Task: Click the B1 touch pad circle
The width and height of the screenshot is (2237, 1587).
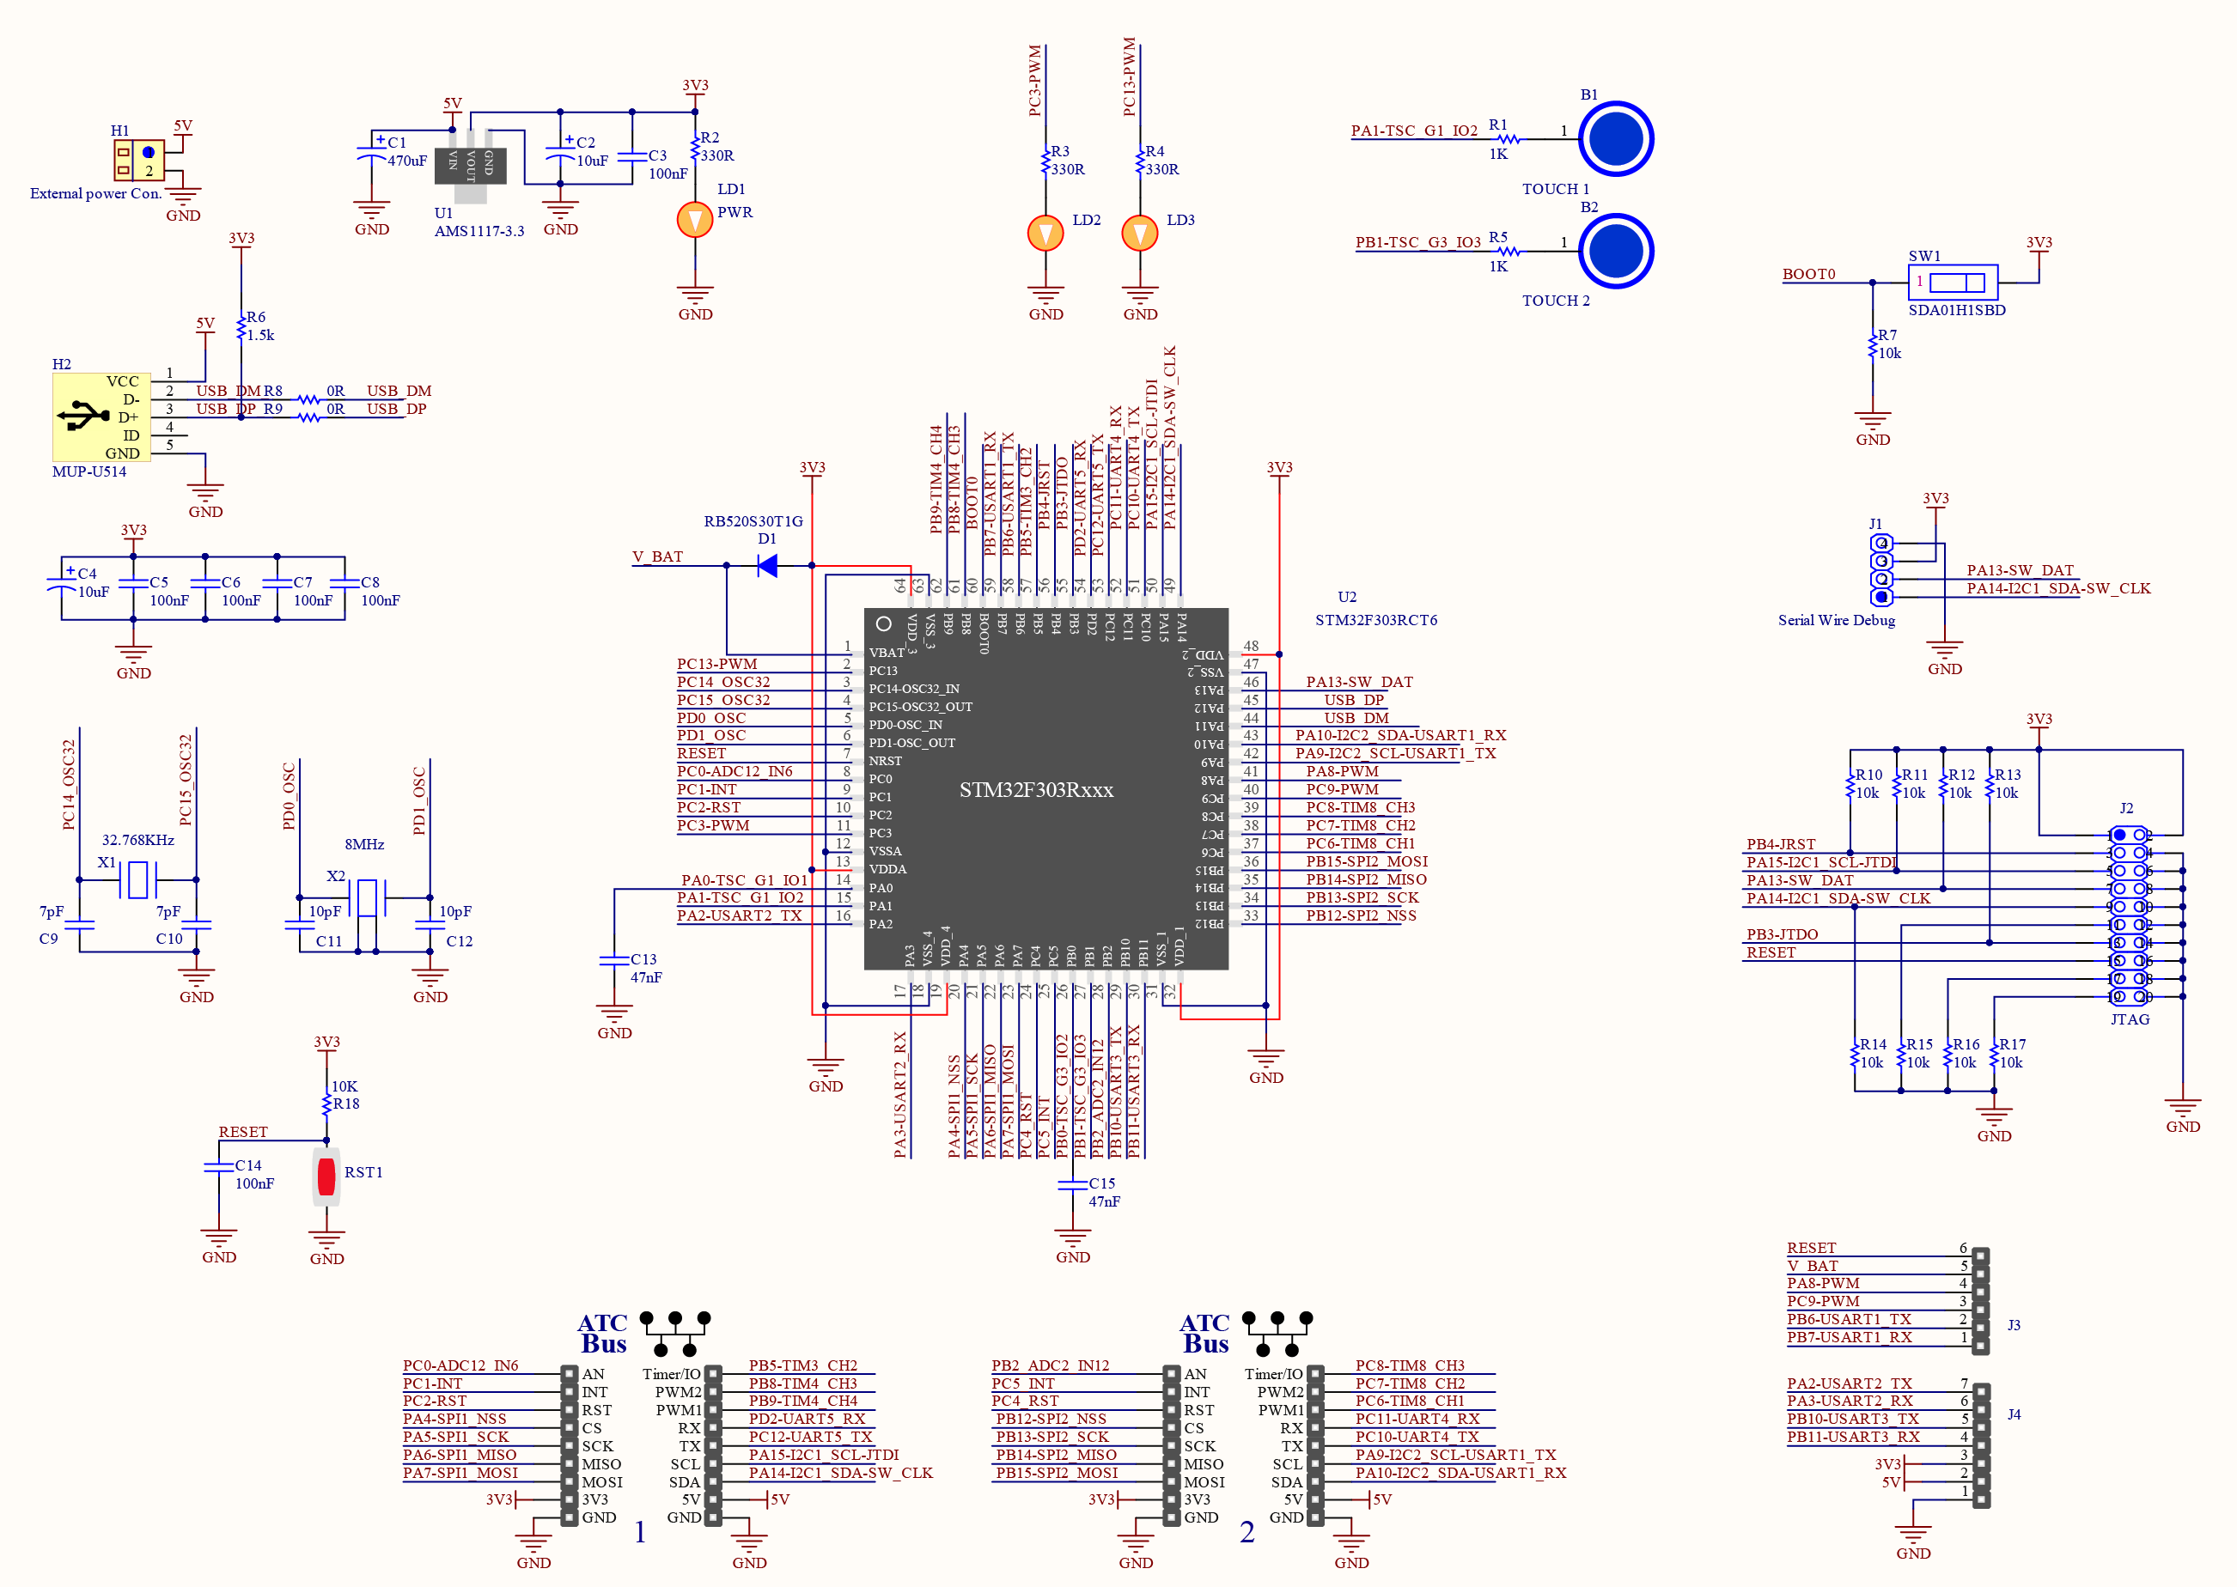Action: pyautogui.click(x=1615, y=139)
